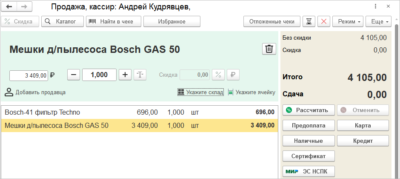Screen dimensions: 400x179
Task: Click the red X cancel receipt icon
Action: 324,21
